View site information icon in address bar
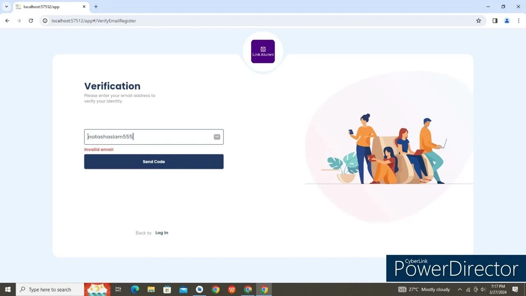526x296 pixels. point(45,21)
